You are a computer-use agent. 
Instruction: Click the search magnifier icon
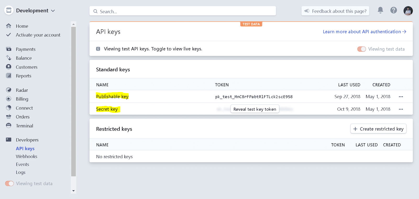click(x=96, y=11)
